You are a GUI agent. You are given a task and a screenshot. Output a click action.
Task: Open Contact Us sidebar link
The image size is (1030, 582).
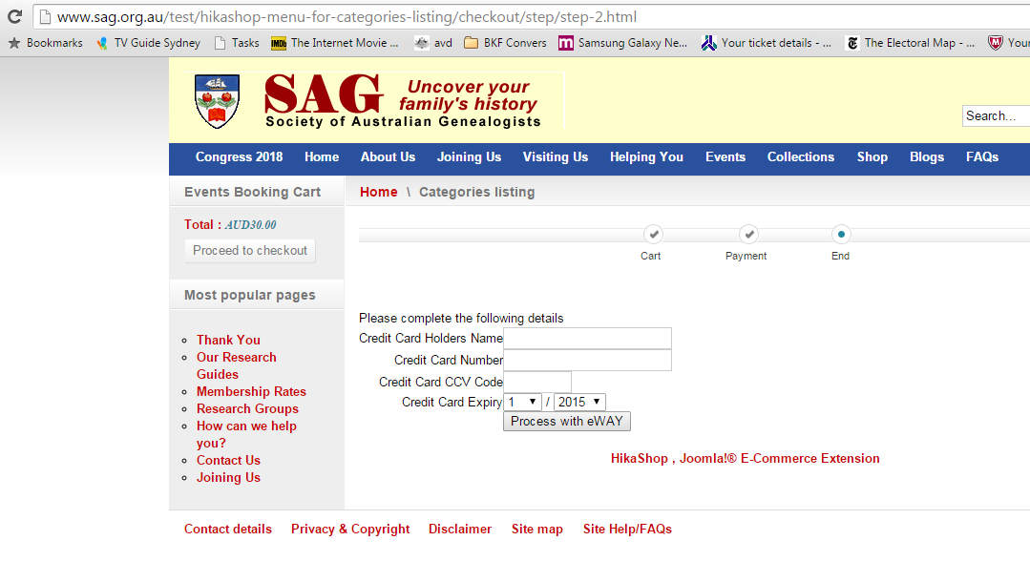pos(228,461)
